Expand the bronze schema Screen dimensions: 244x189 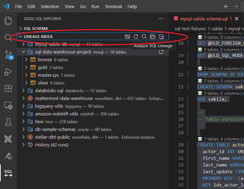pyautogui.click(x=26, y=59)
